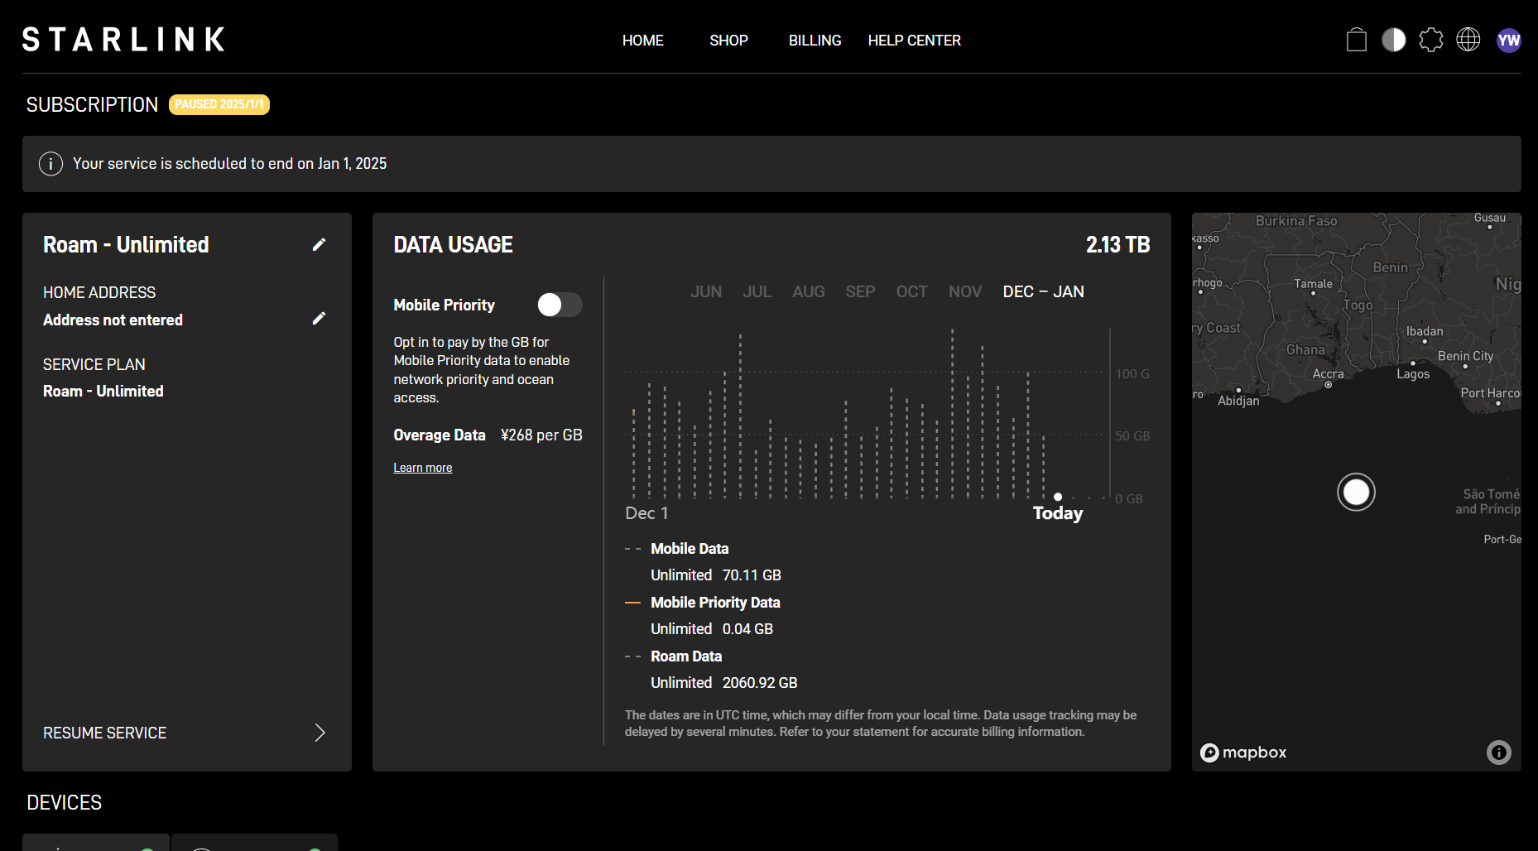
Task: Select the DEC – JAN period
Action: (1043, 291)
